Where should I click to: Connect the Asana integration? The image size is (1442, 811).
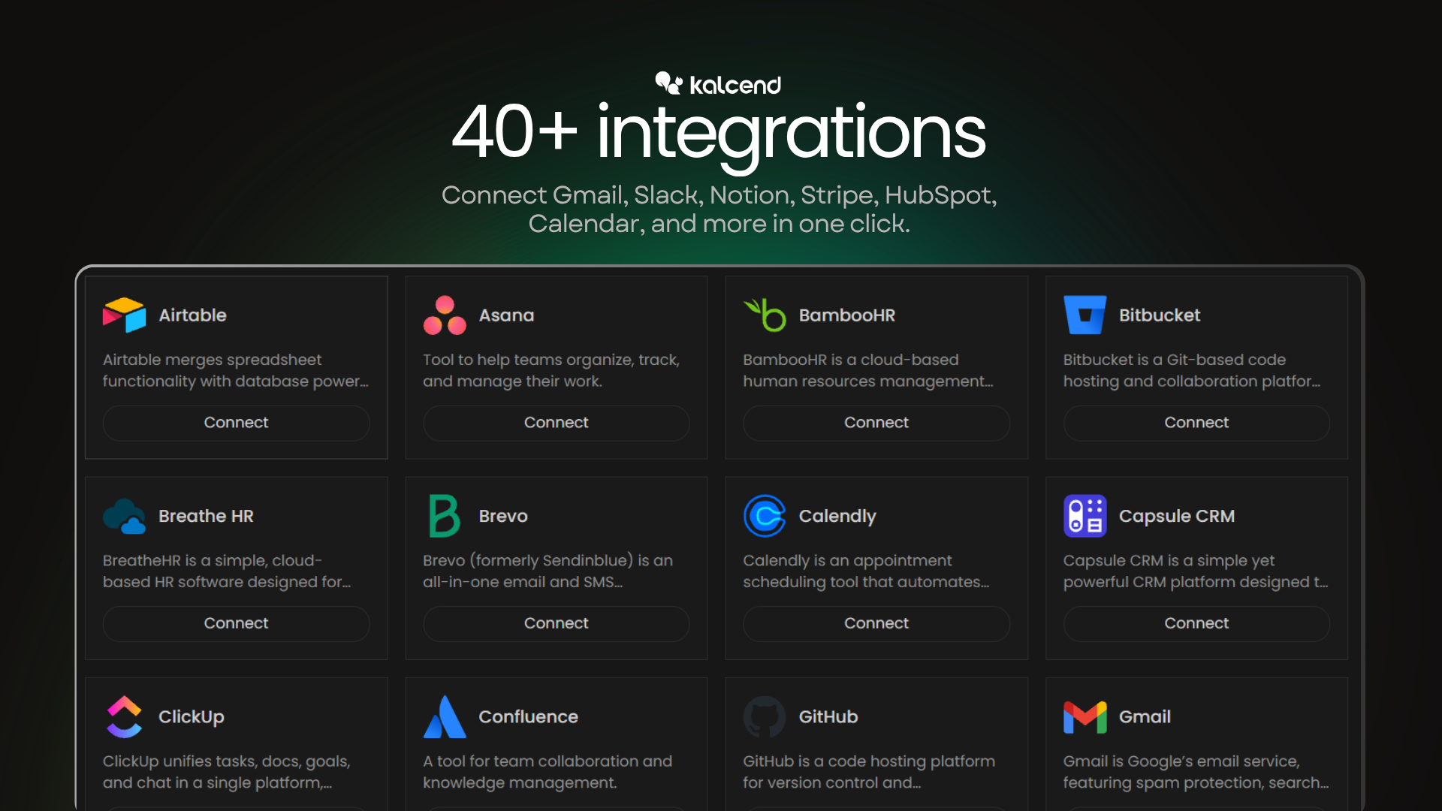(556, 423)
